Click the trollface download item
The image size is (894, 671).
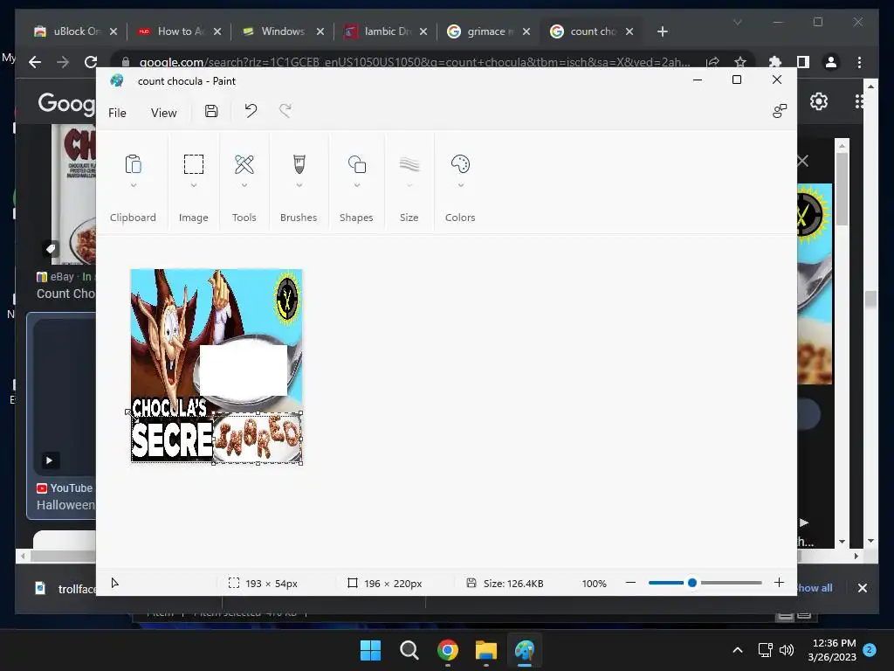65,588
